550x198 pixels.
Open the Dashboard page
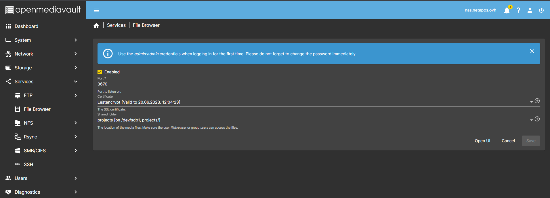coord(26,26)
